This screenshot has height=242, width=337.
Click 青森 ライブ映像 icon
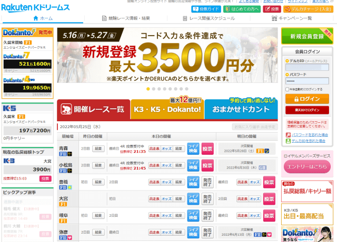(x=193, y=149)
